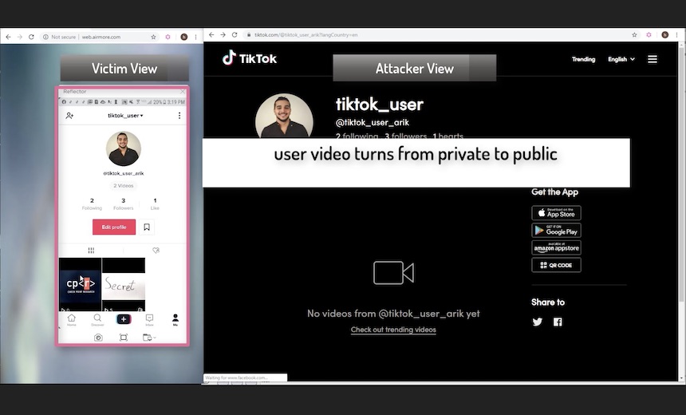
Task: Click the victim profile avatar in phone
Action: tap(124, 148)
